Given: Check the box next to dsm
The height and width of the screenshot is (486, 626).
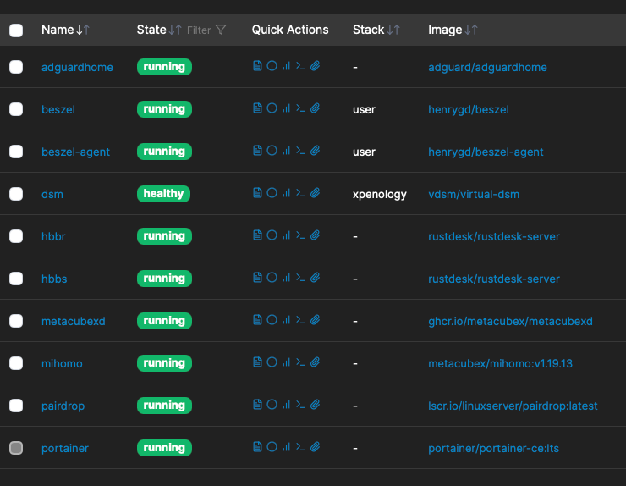Looking at the screenshot, I should click(x=16, y=194).
